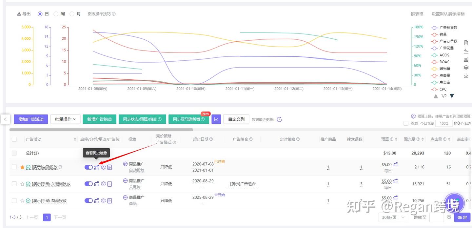472x228 pixels.
Task: Click the 导出 export link
Action: (24, 14)
